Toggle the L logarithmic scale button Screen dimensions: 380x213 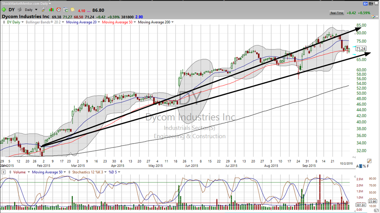click(361, 166)
